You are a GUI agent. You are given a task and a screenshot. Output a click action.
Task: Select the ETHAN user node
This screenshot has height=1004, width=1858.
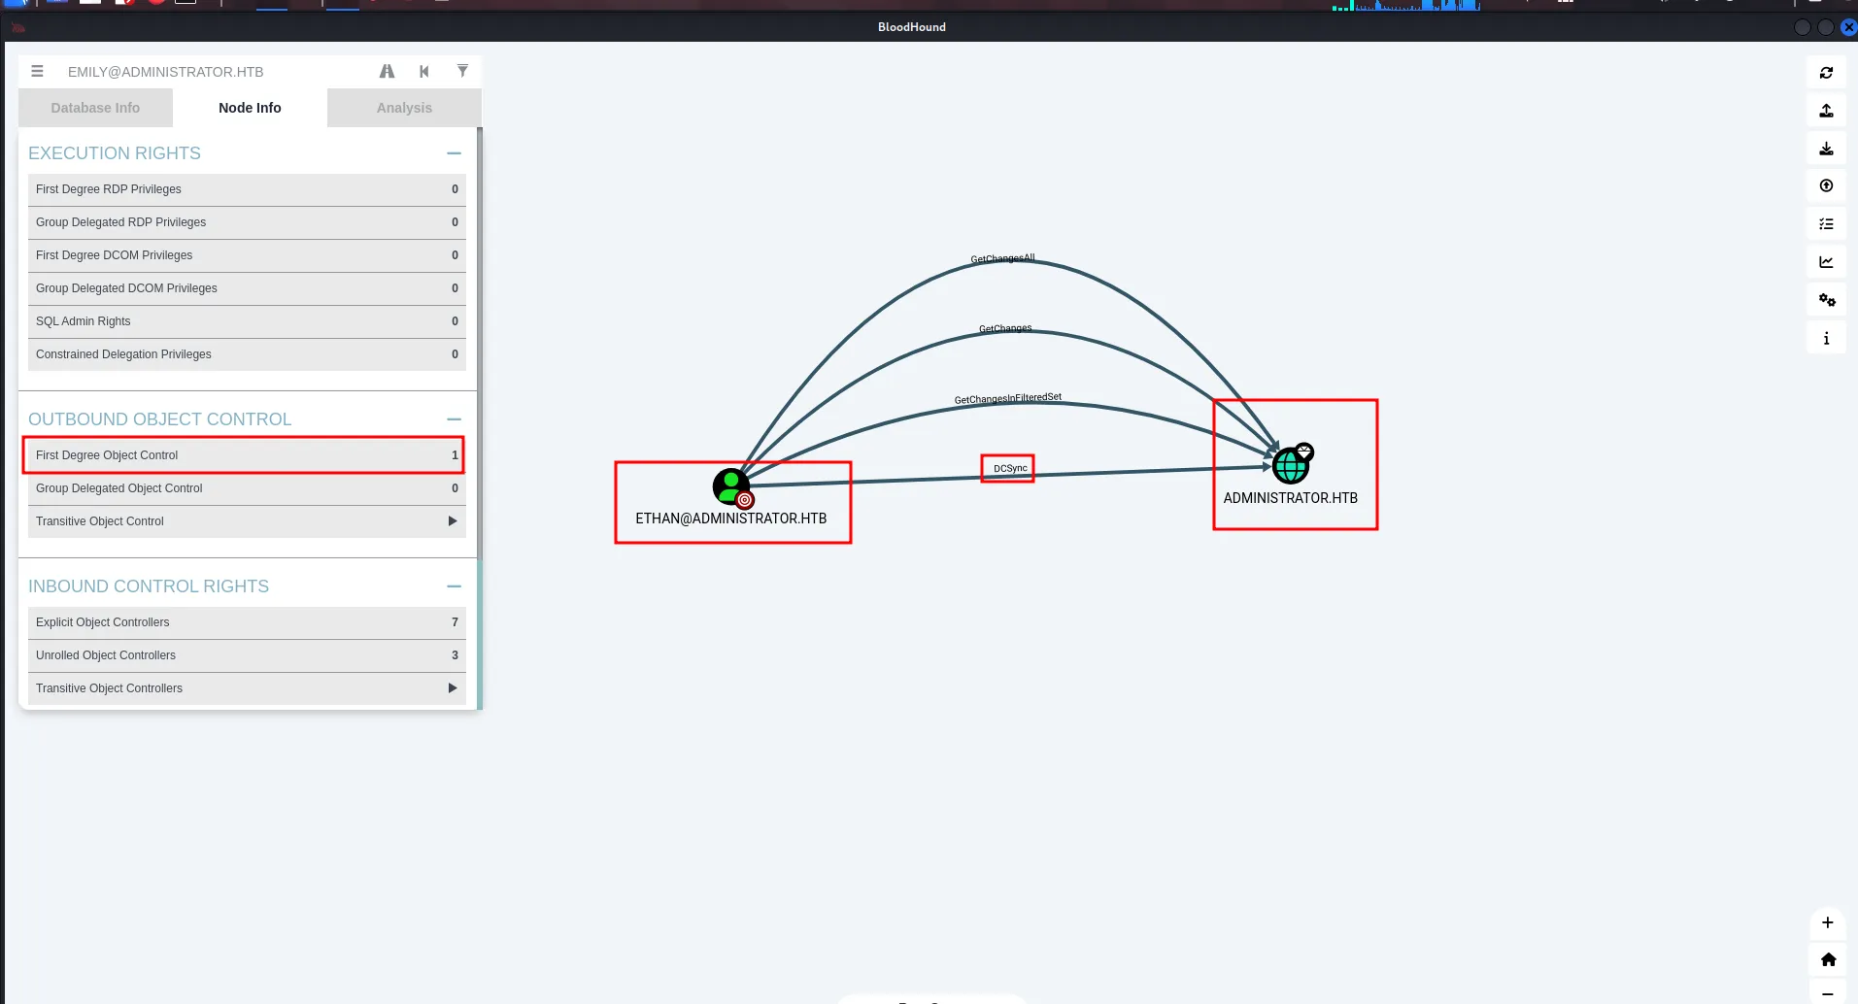click(x=731, y=487)
